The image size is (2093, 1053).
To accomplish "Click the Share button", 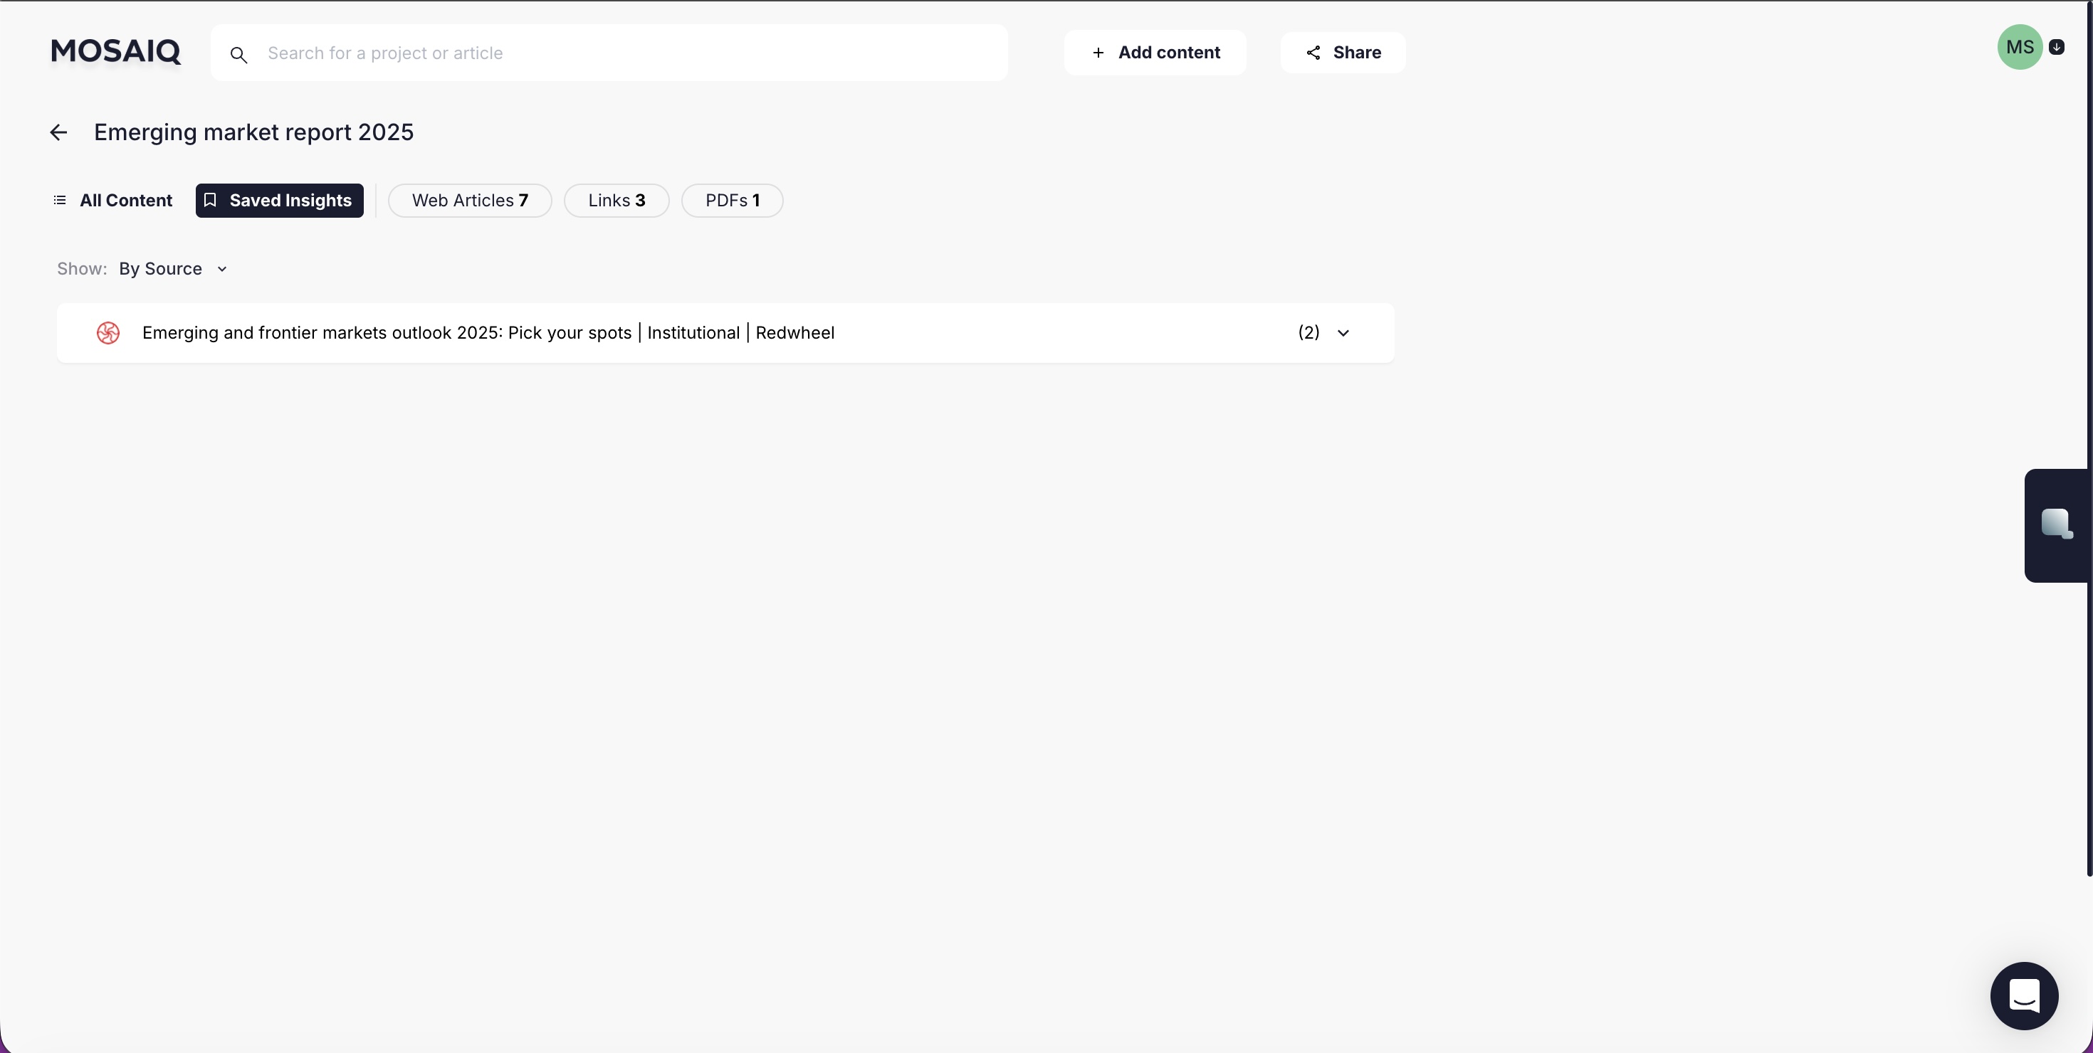I will [x=1341, y=52].
